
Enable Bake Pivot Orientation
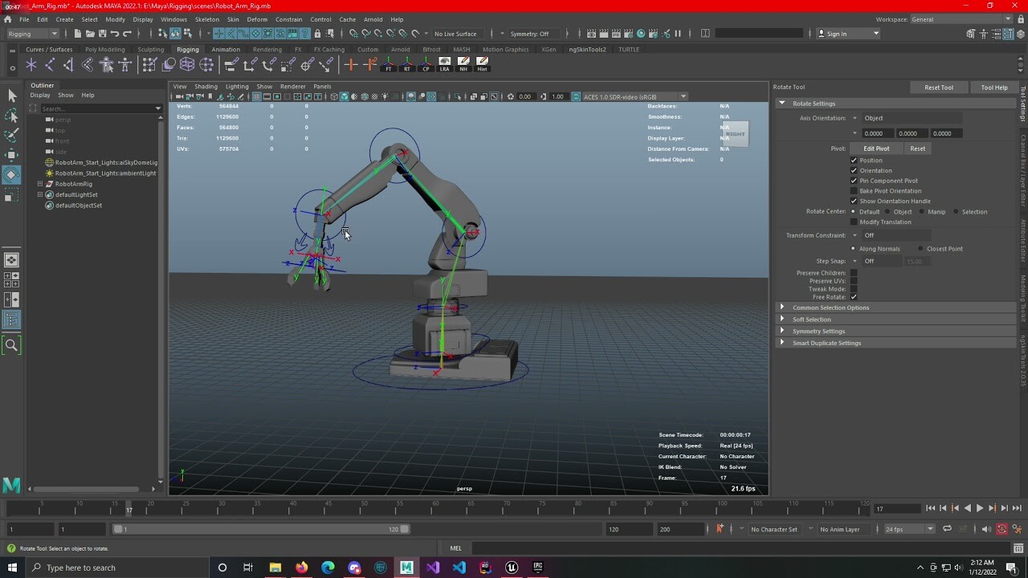[x=854, y=191]
